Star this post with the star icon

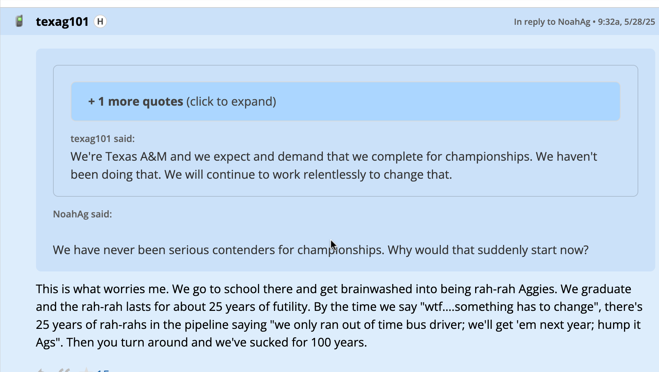(86, 370)
